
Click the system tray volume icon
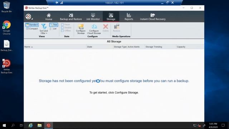click(x=199, y=125)
